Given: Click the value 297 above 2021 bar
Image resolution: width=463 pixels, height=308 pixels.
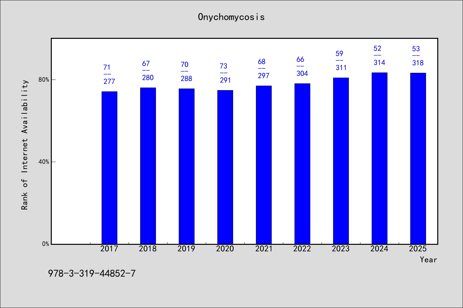Looking at the screenshot, I should click(264, 76).
